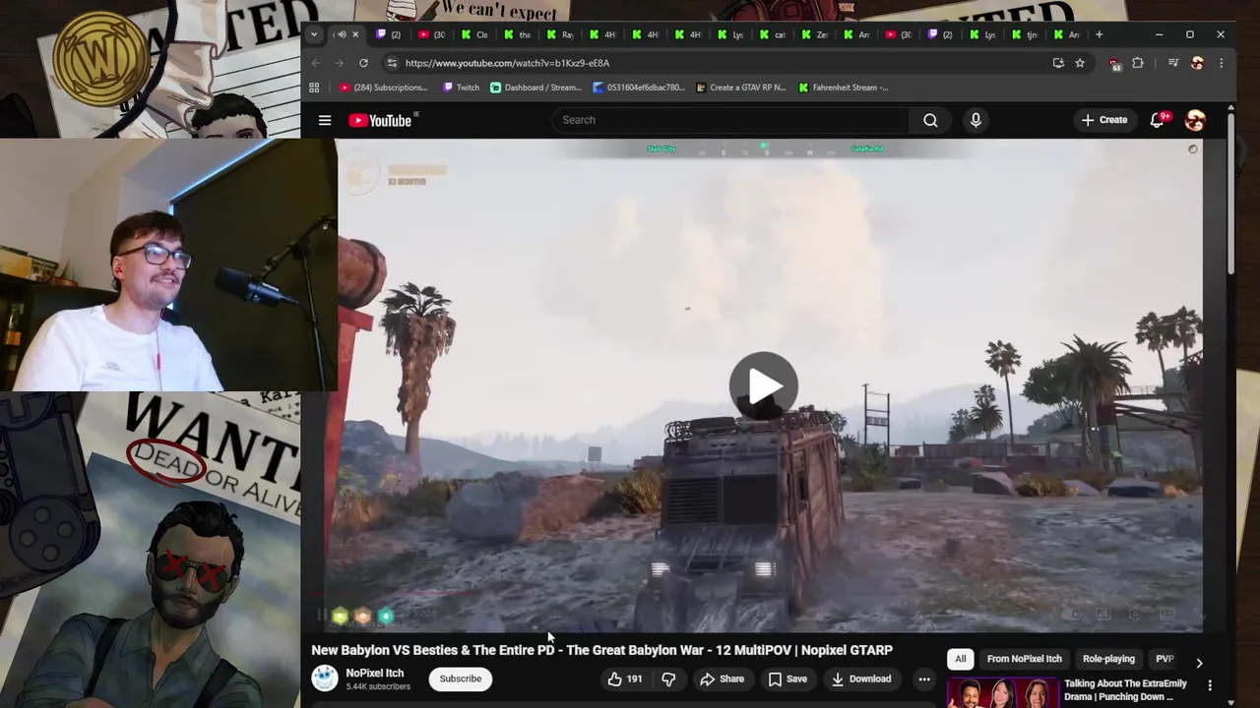Download the video
The width and height of the screenshot is (1260, 708).
coord(861,678)
